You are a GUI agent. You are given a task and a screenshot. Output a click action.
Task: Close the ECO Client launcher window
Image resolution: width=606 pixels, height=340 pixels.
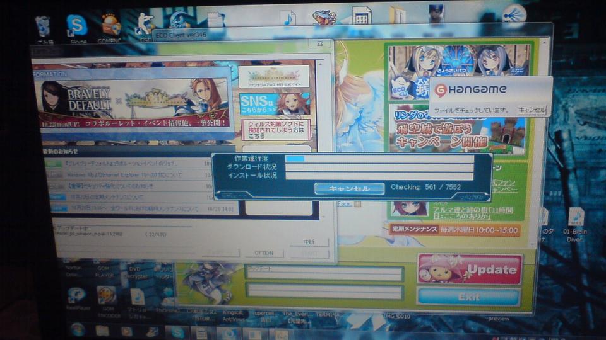tap(319, 43)
